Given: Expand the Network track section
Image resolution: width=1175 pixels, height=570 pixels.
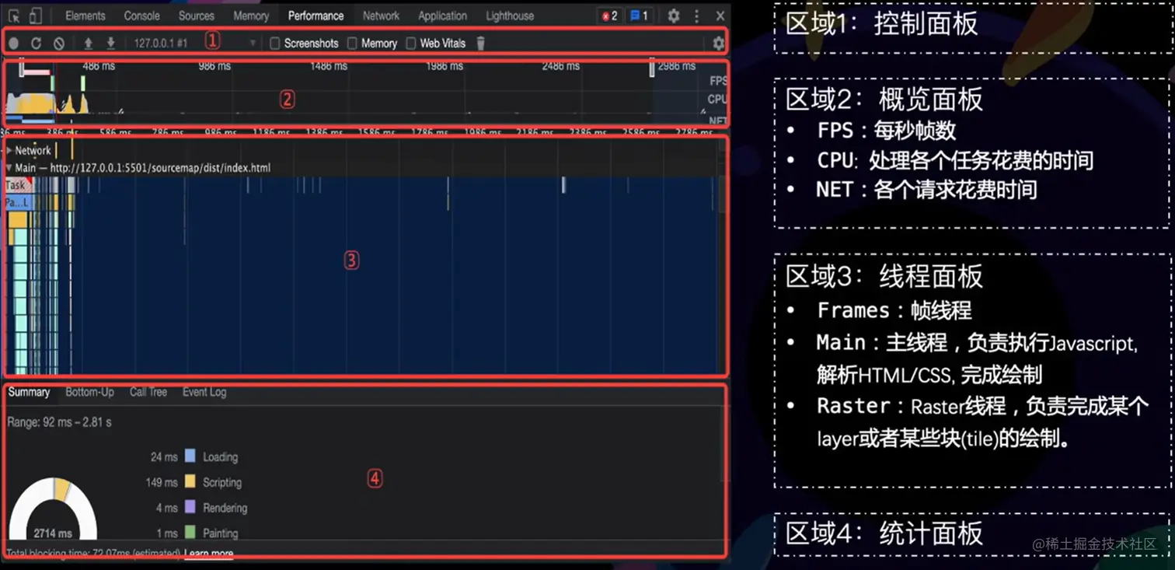Looking at the screenshot, I should [x=9, y=150].
